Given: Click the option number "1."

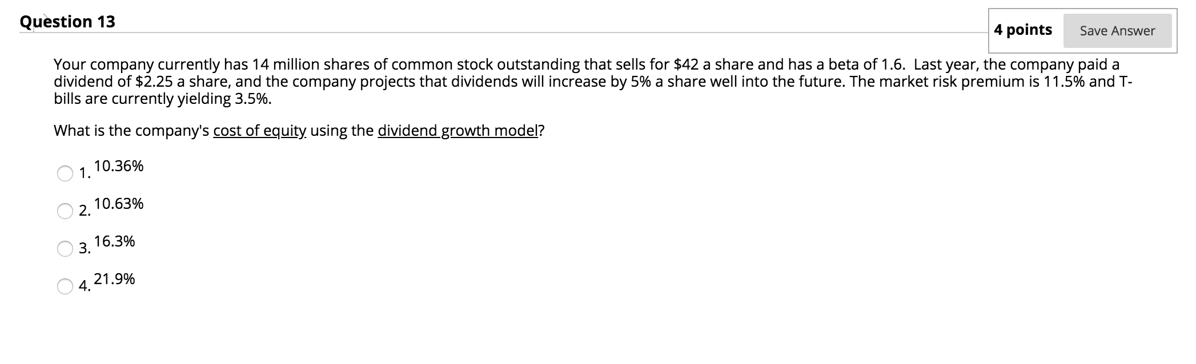Looking at the screenshot, I should pos(85,175).
